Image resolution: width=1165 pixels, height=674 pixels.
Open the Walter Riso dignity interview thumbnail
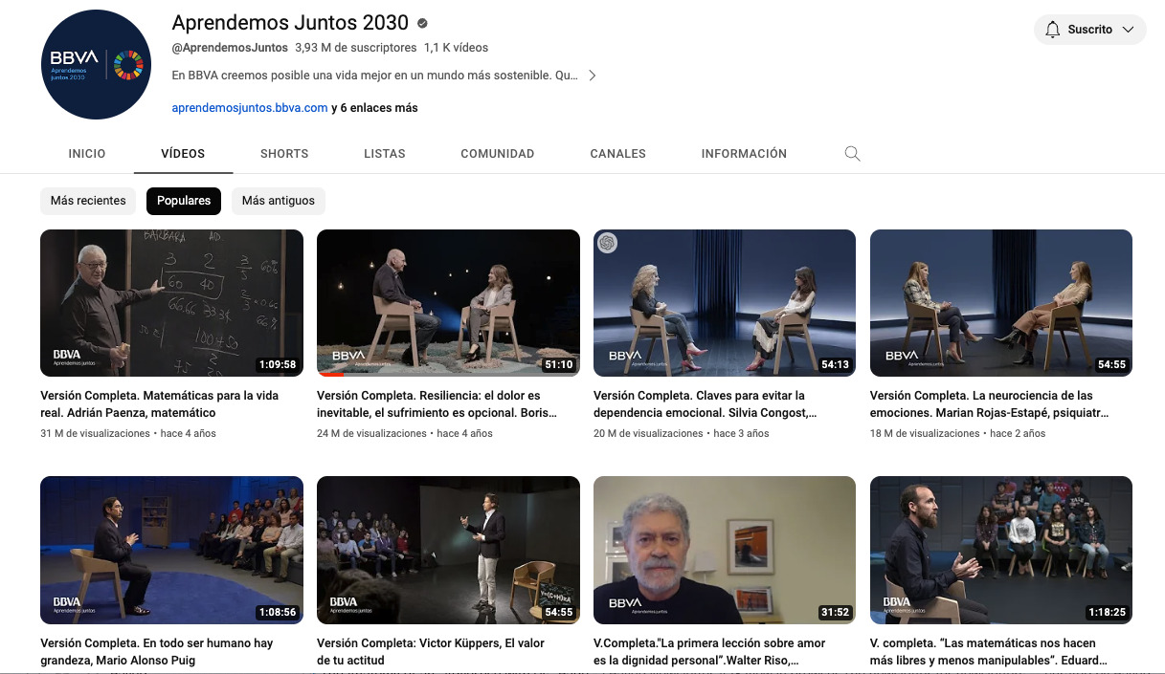(x=725, y=550)
